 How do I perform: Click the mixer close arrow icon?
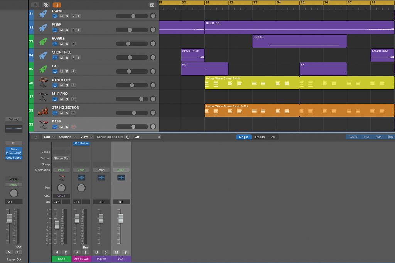(35, 137)
